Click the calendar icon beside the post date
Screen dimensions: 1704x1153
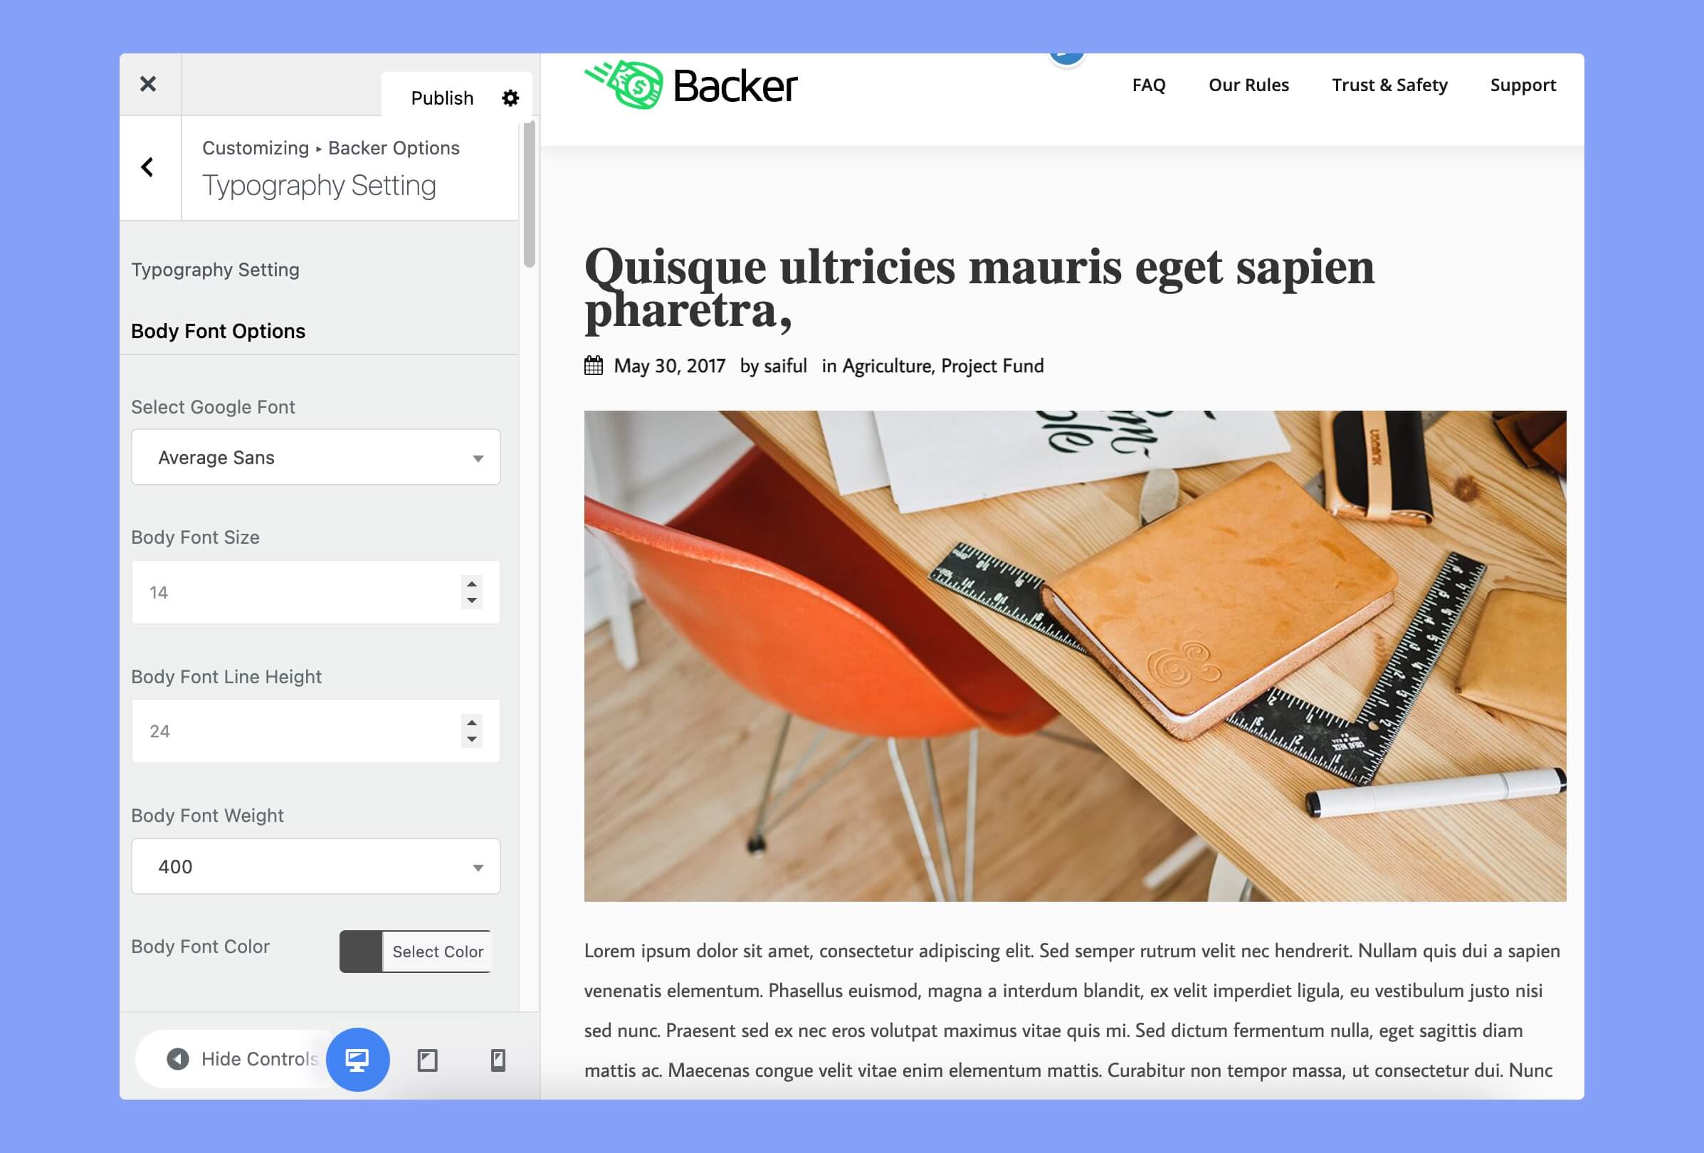(x=593, y=365)
